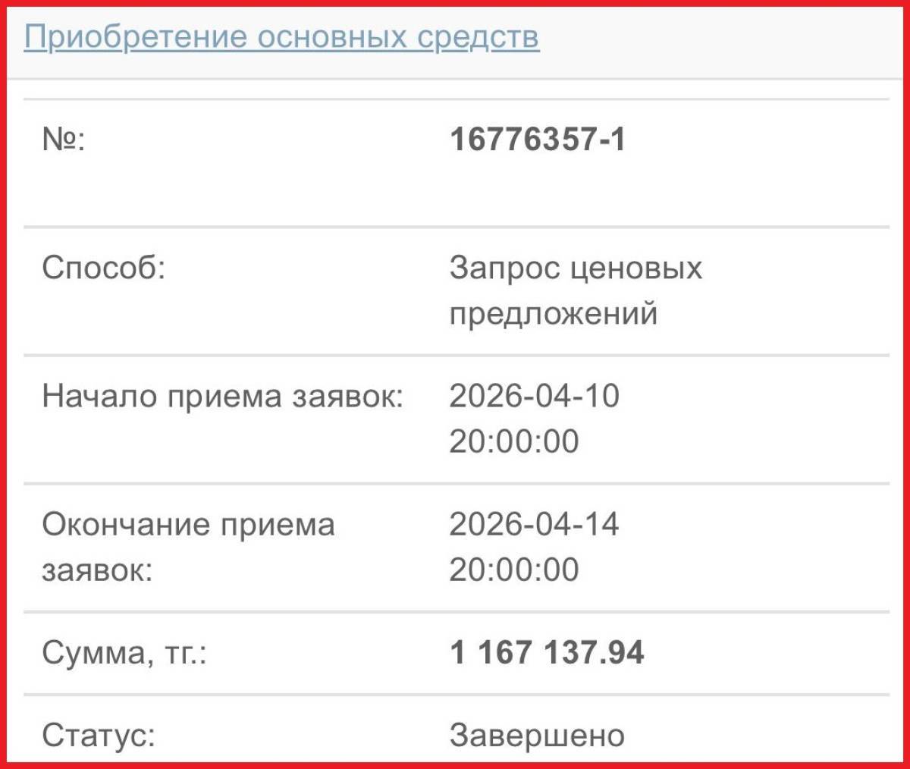Select the start date 2026-04-10

pos(534,397)
